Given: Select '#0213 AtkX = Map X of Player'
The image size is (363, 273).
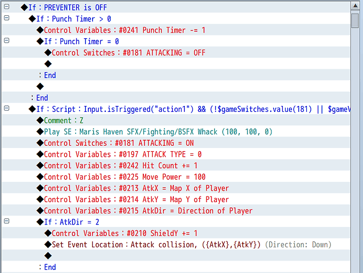Looking at the screenshot, I should click(x=176, y=188).
